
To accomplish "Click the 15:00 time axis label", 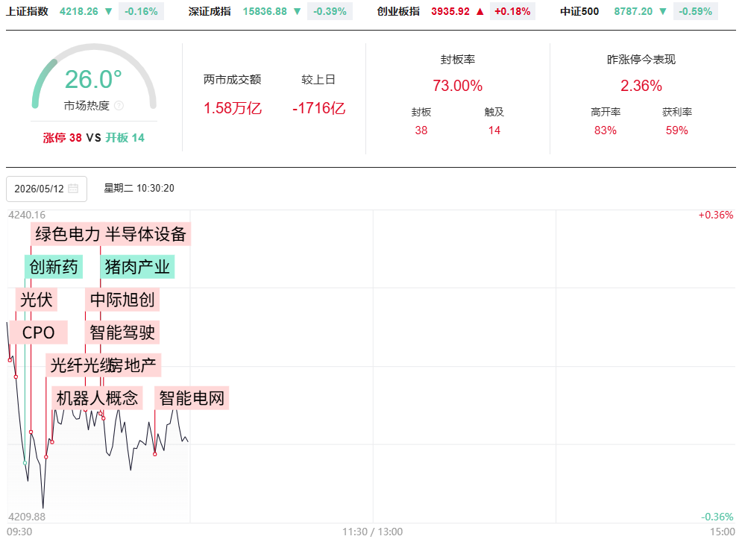I will (x=722, y=532).
